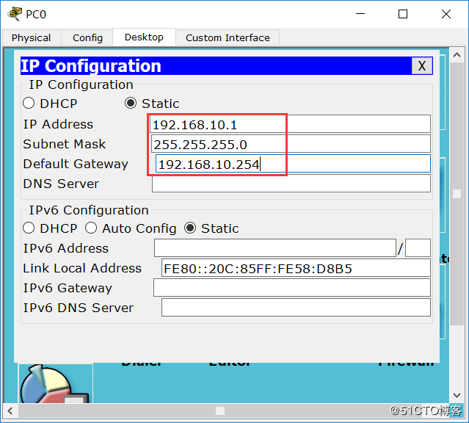Focus the Default Gateway input field
This screenshot has height=423, width=469.
pyautogui.click(x=293, y=164)
